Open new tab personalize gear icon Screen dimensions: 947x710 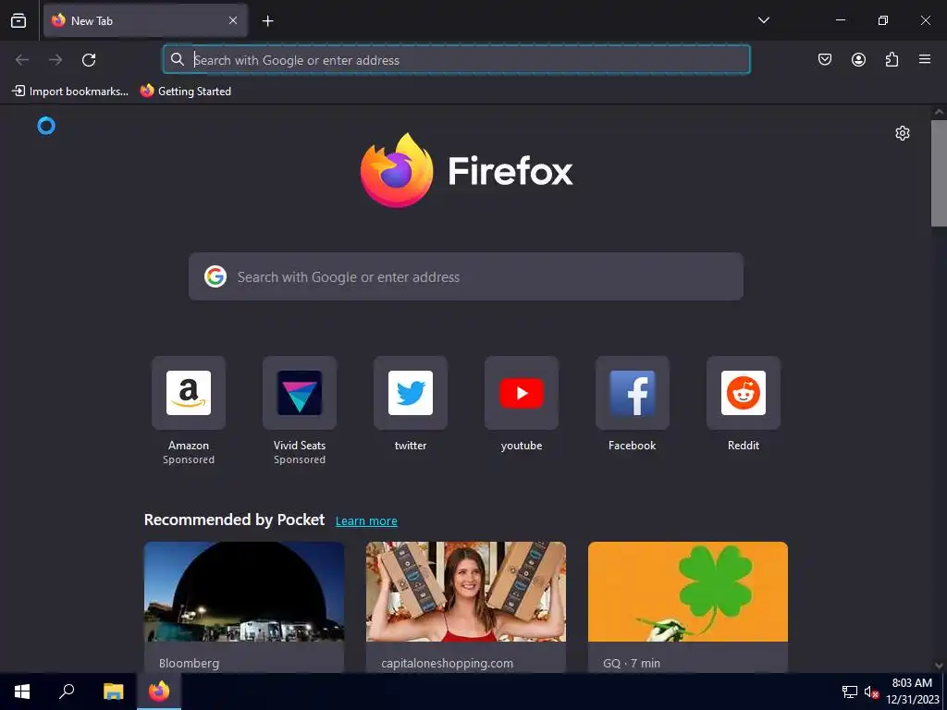coord(903,133)
